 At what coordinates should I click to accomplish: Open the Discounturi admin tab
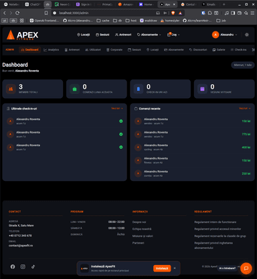pos(198,49)
